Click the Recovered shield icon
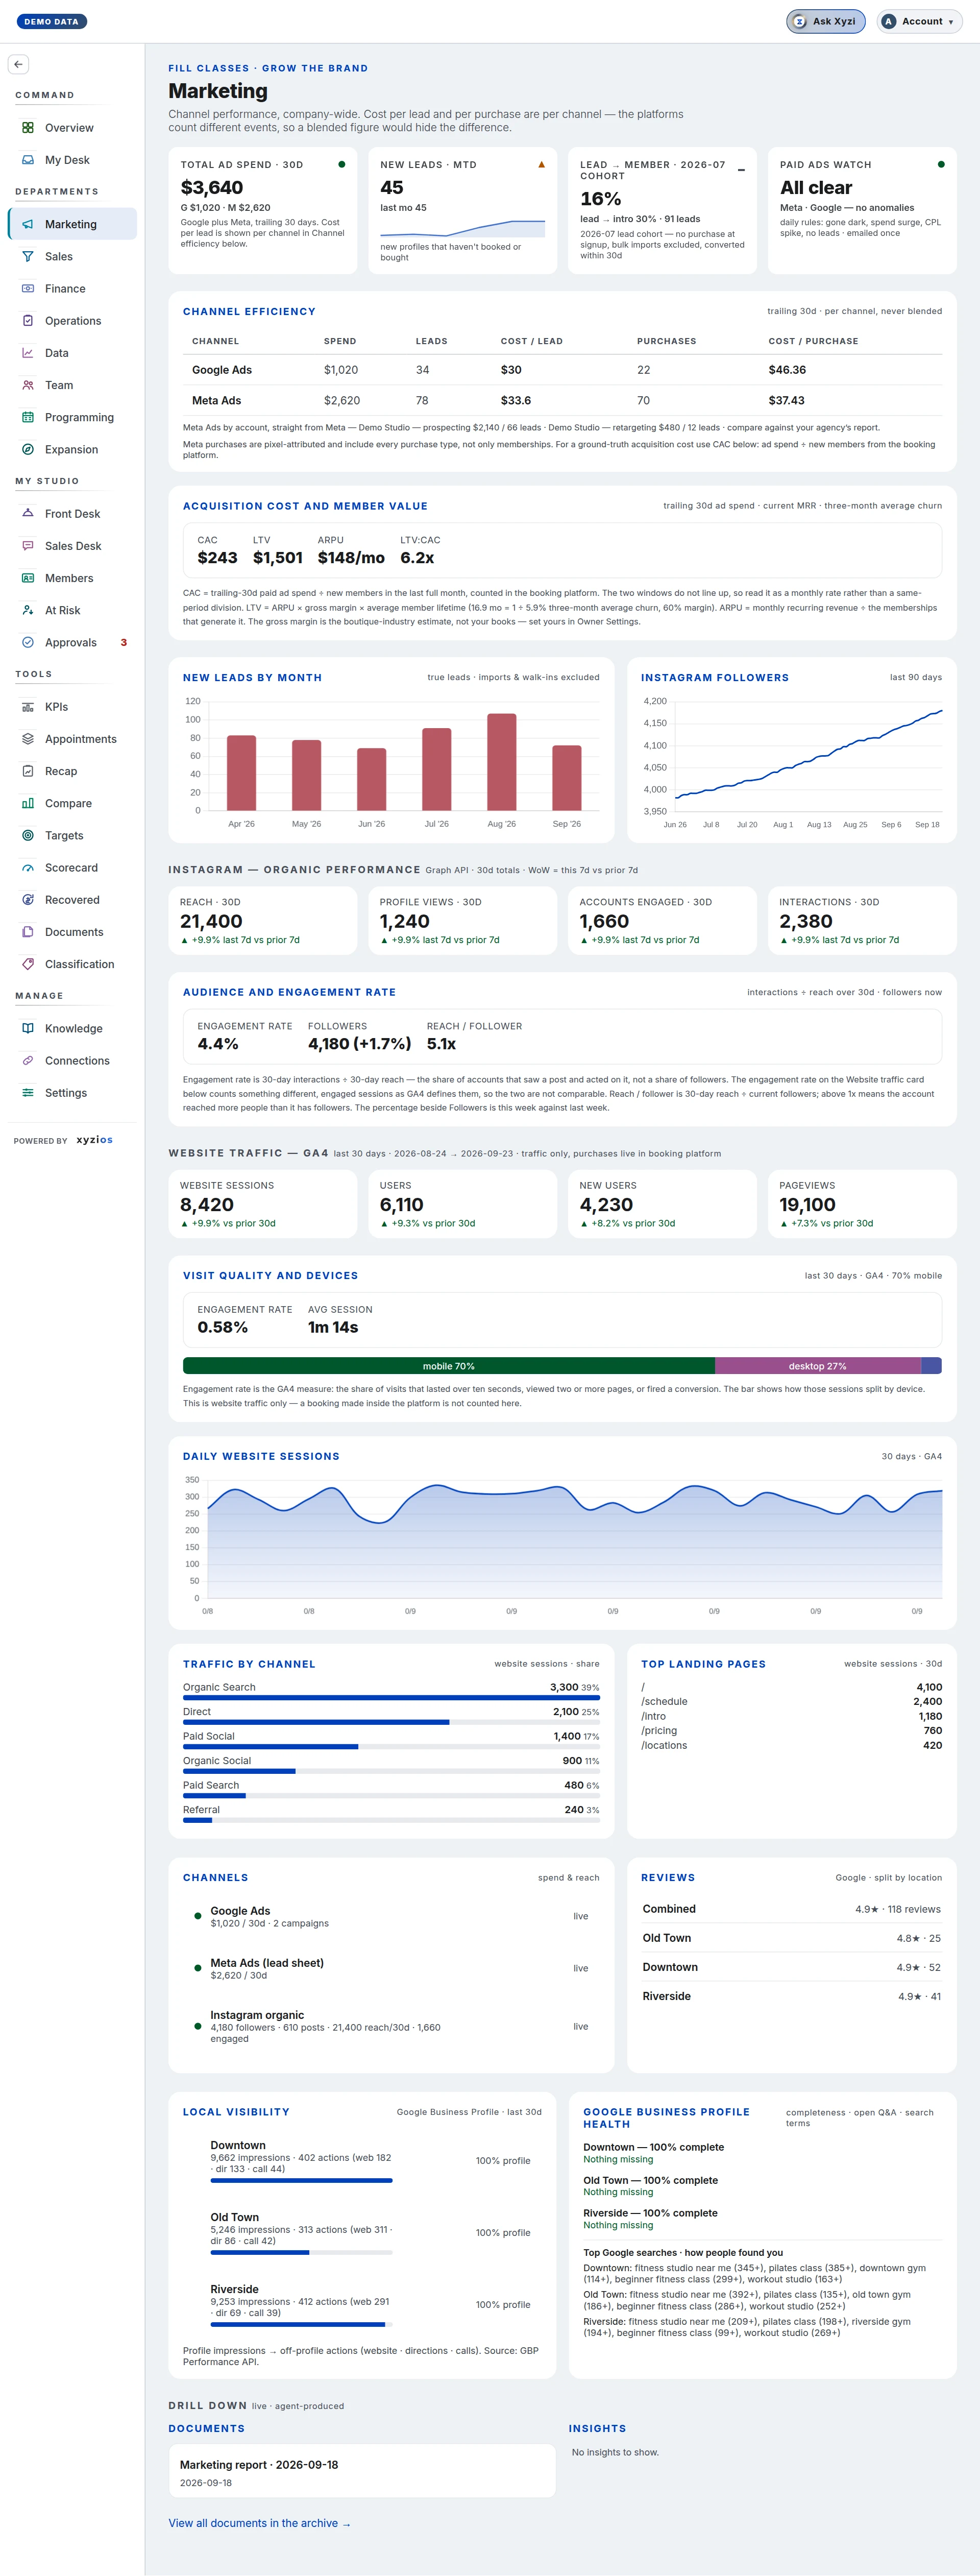The height and width of the screenshot is (2576, 980). click(x=28, y=900)
